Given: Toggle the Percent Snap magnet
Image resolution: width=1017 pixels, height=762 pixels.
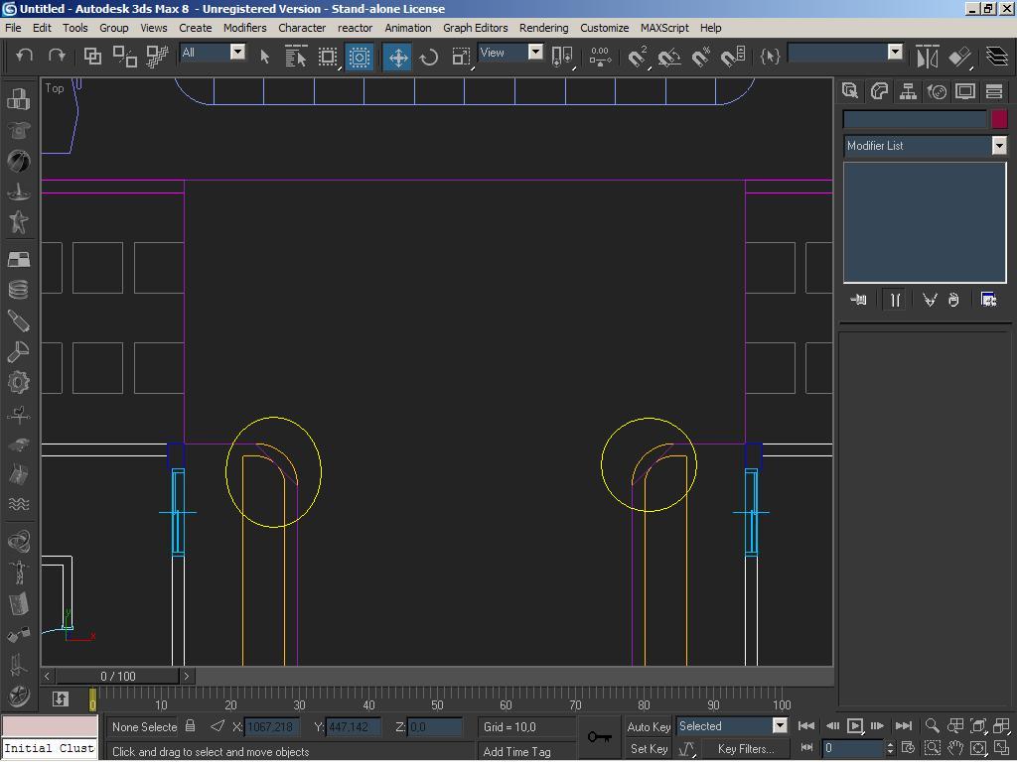Looking at the screenshot, I should [x=701, y=57].
